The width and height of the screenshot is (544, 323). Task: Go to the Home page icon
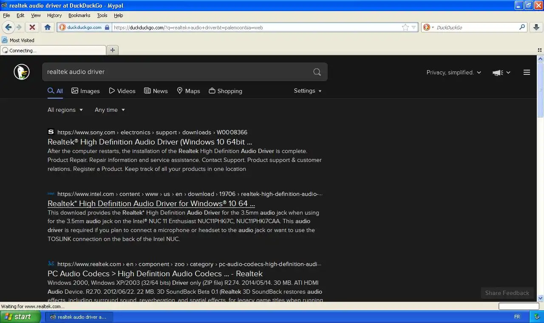tap(48, 27)
